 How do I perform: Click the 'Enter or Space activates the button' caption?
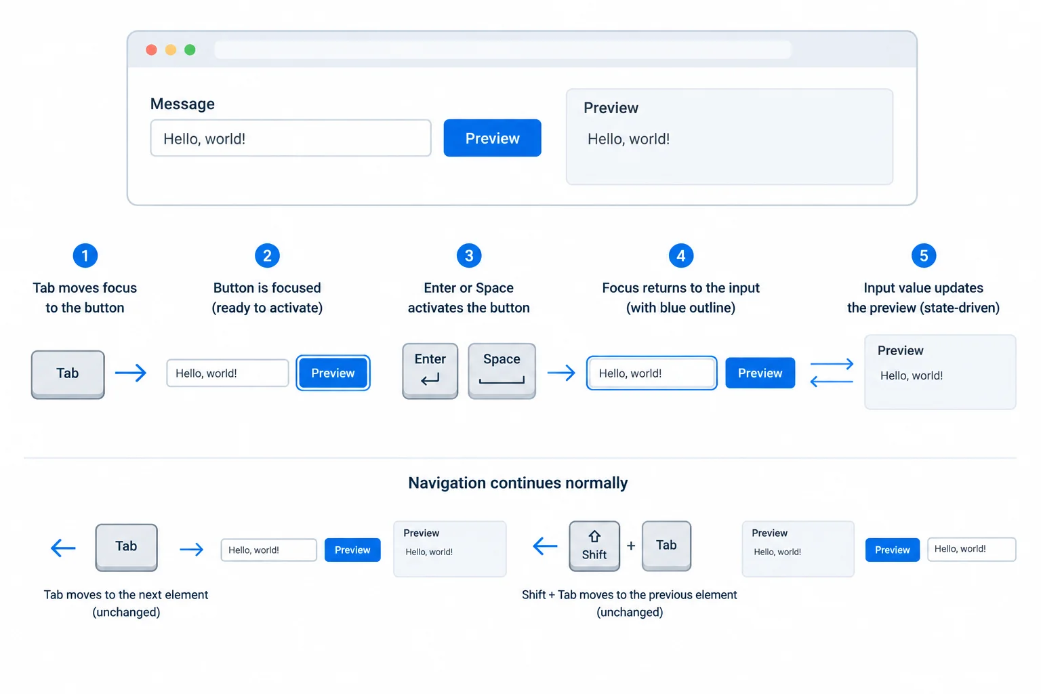pyautogui.click(x=469, y=298)
